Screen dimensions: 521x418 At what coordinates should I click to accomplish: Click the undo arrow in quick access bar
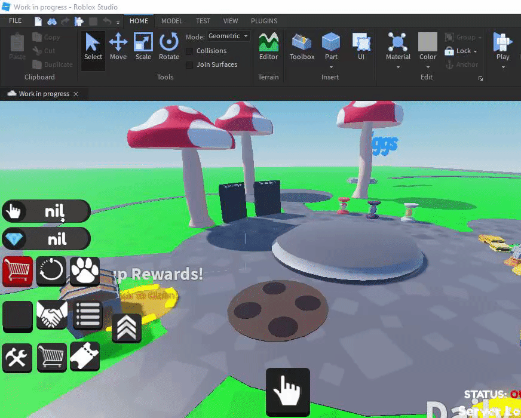pos(107,21)
